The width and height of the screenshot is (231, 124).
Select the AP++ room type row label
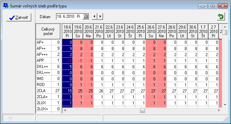pos(44,48)
